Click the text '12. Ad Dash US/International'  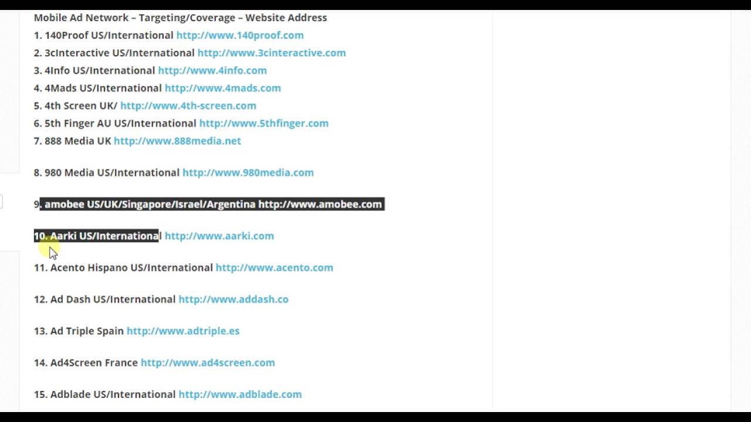(x=104, y=299)
